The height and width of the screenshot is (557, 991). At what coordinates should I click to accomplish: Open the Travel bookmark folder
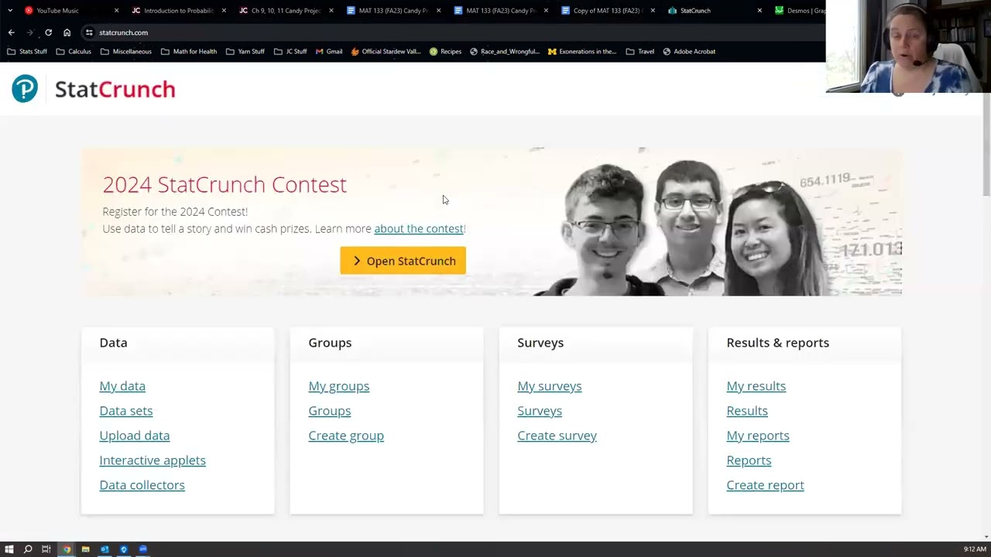point(640,52)
